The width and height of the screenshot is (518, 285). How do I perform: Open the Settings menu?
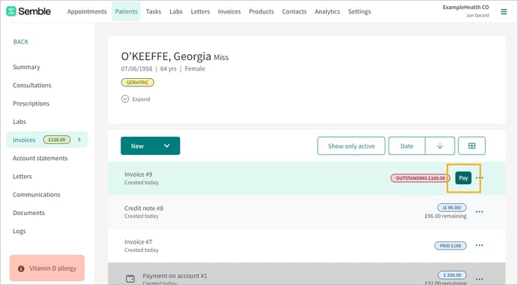(359, 11)
